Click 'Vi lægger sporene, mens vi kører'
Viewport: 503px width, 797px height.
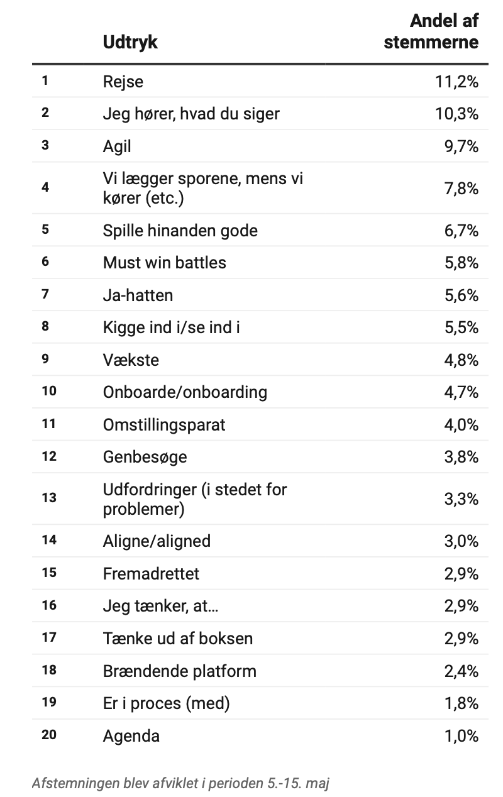pyautogui.click(x=203, y=188)
